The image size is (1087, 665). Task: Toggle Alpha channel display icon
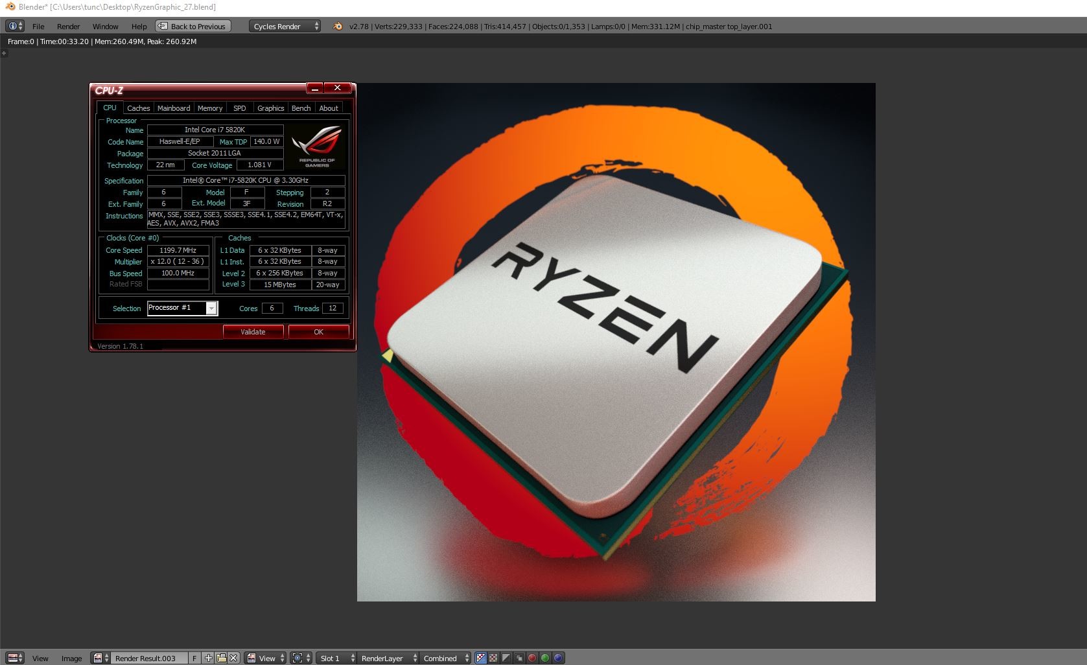point(506,658)
